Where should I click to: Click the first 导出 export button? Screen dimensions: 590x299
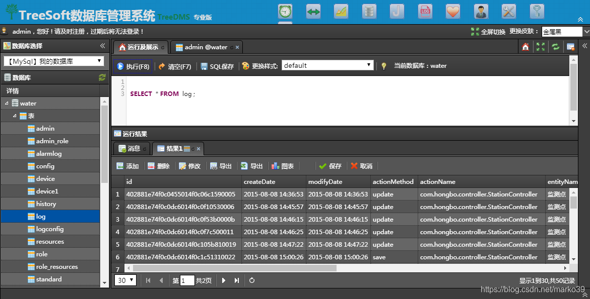pos(221,166)
